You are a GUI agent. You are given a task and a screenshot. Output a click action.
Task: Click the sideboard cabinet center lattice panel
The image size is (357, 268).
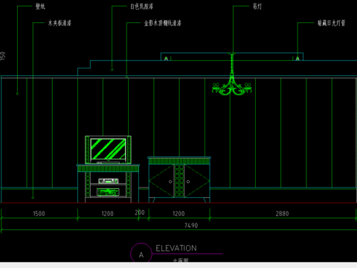[179, 181]
